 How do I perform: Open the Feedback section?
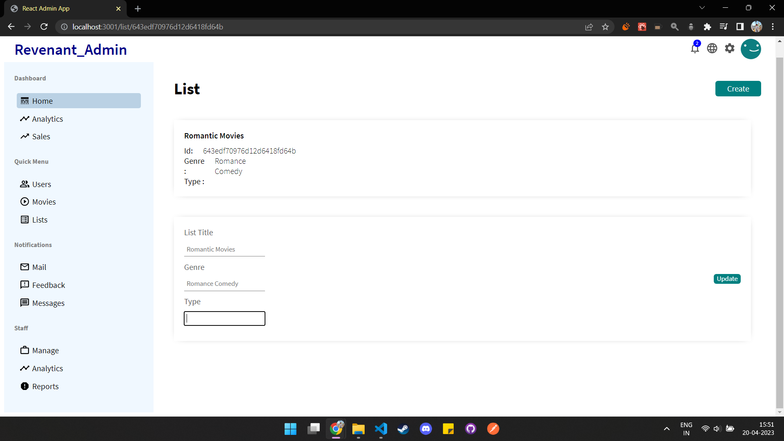49,285
